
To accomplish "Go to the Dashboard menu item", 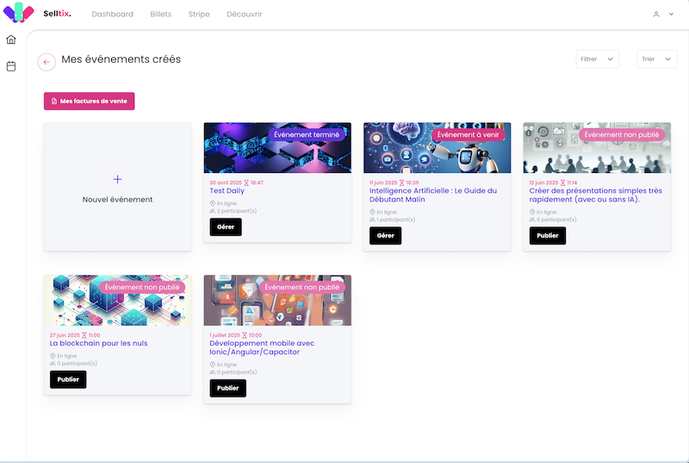I will [x=112, y=15].
